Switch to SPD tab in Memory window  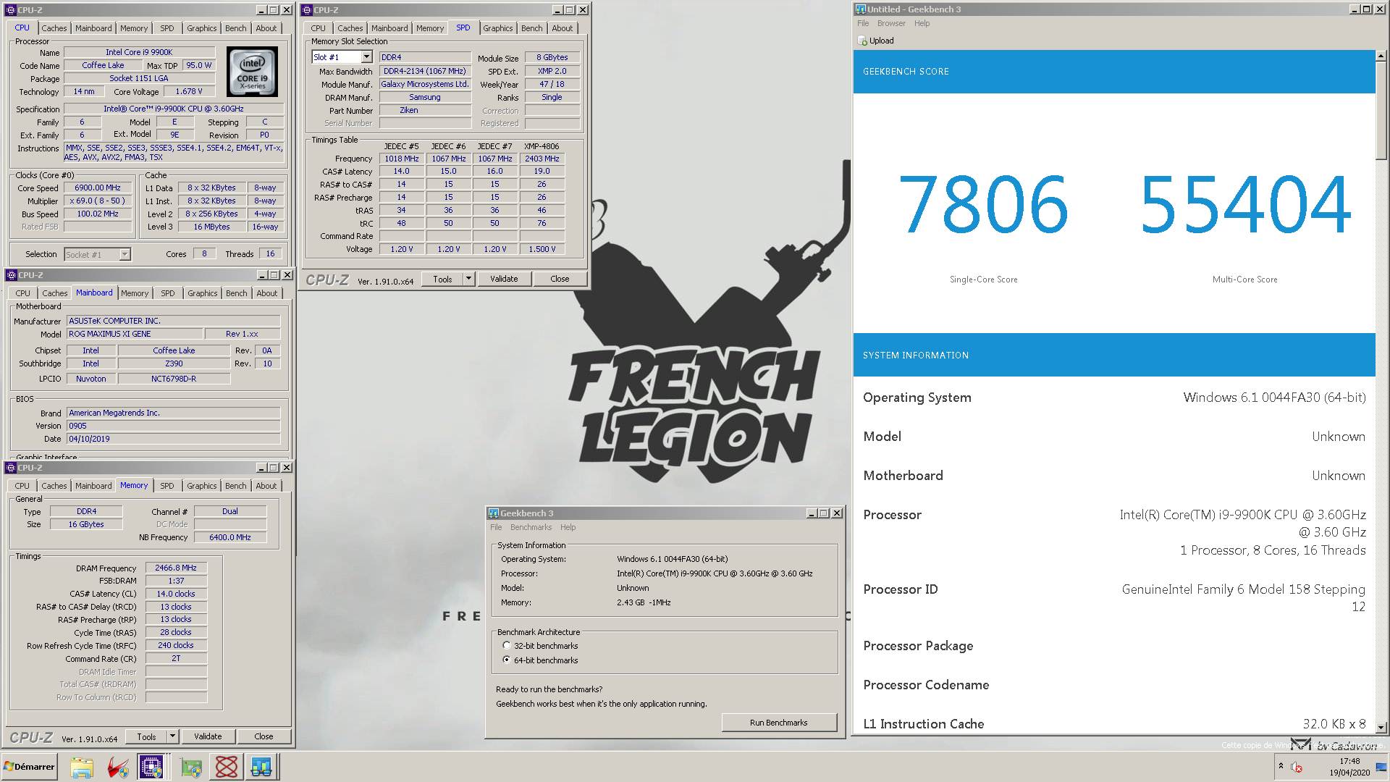click(x=167, y=486)
